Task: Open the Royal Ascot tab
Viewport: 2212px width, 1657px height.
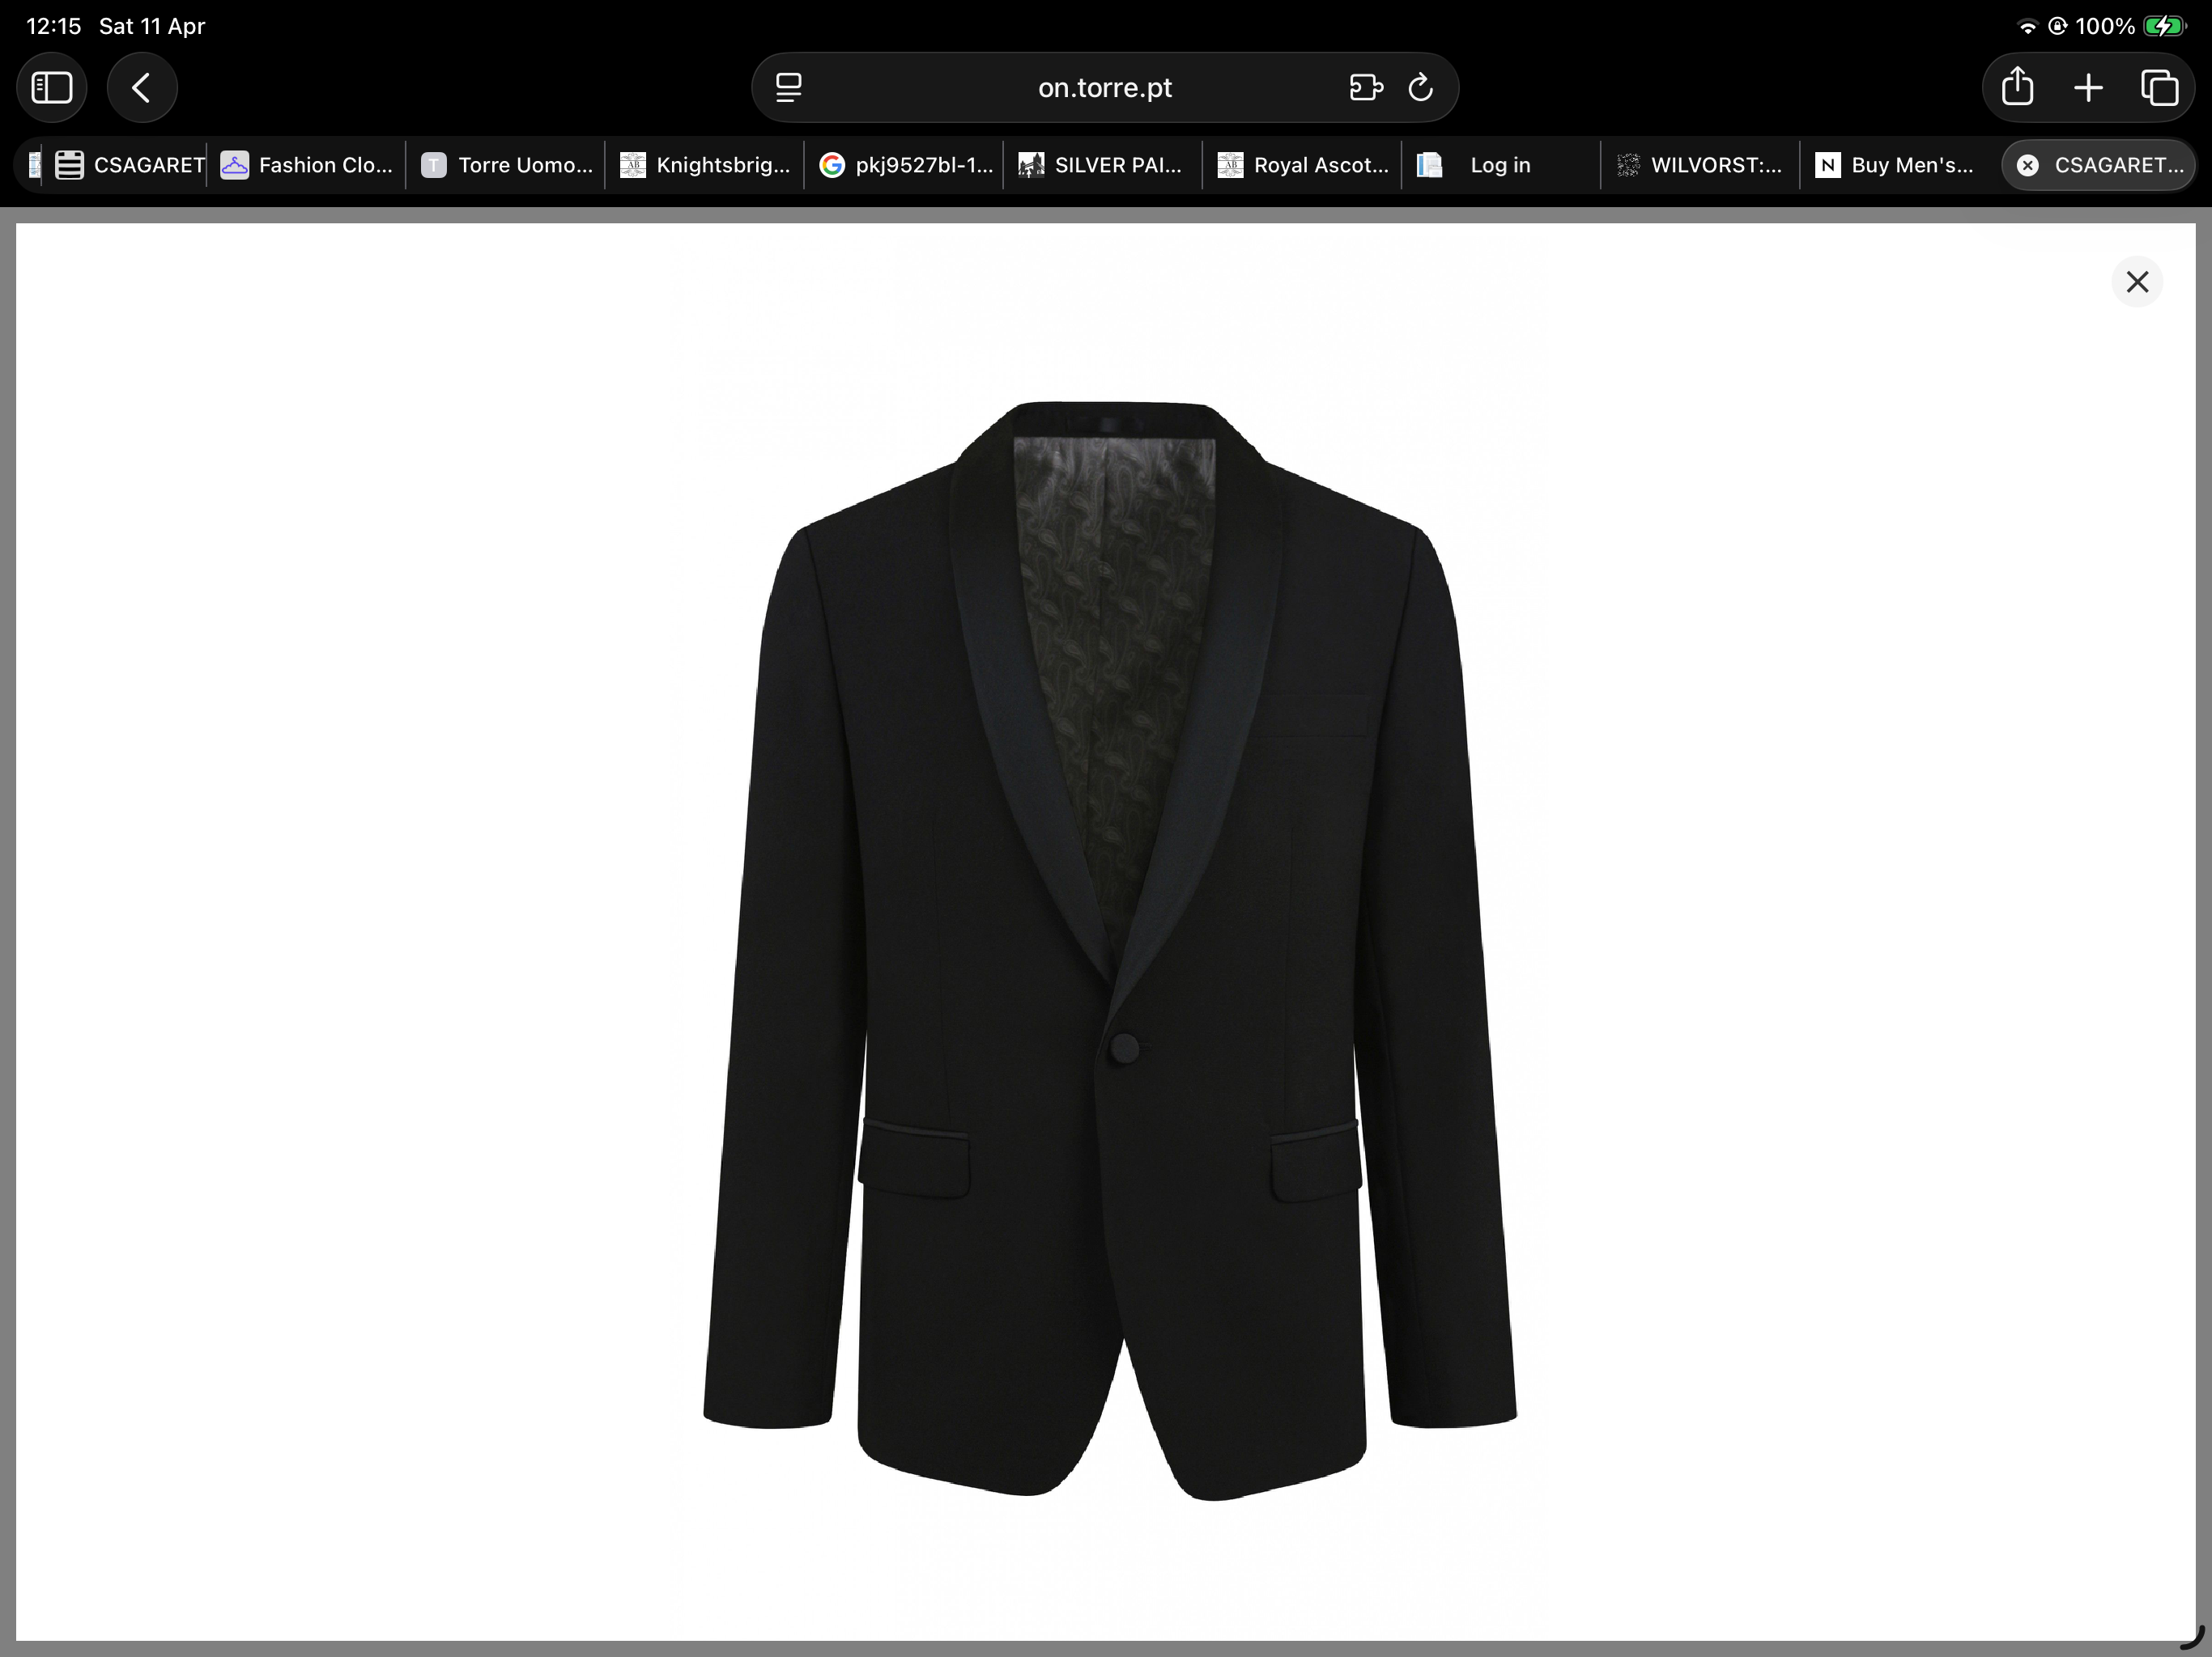Action: (x=1302, y=165)
